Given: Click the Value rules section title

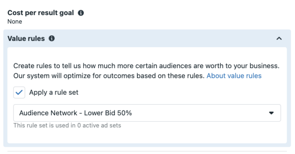Looking at the screenshot, I should coord(26,39).
